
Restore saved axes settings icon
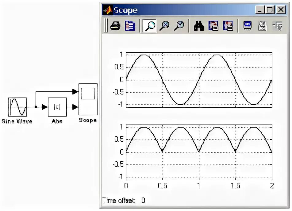coord(228,25)
